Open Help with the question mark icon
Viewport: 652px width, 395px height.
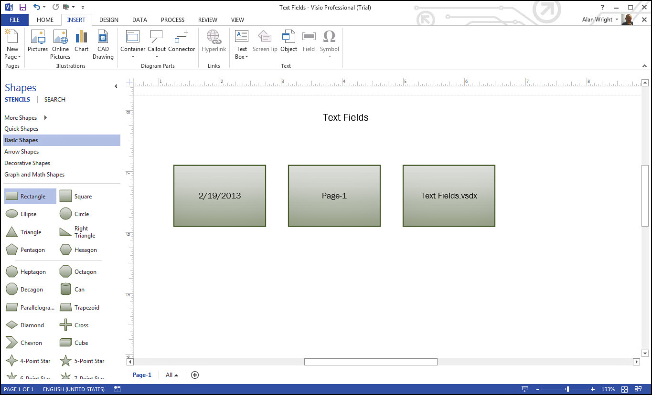pos(602,7)
